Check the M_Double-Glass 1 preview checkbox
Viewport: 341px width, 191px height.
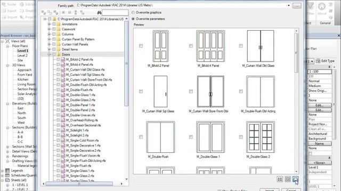point(191,137)
